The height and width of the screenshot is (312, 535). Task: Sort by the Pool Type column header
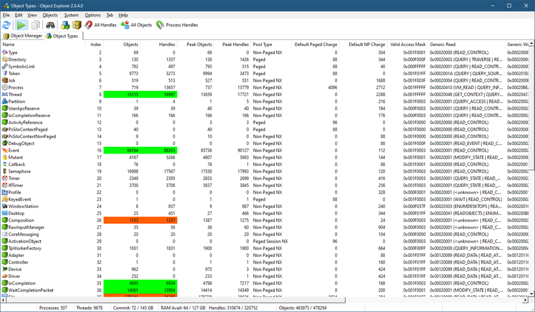point(262,44)
